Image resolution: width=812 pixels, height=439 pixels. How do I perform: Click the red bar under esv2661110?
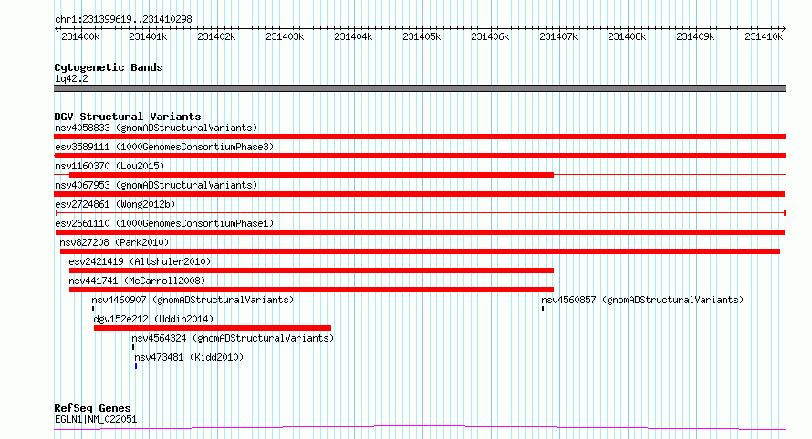(420, 232)
